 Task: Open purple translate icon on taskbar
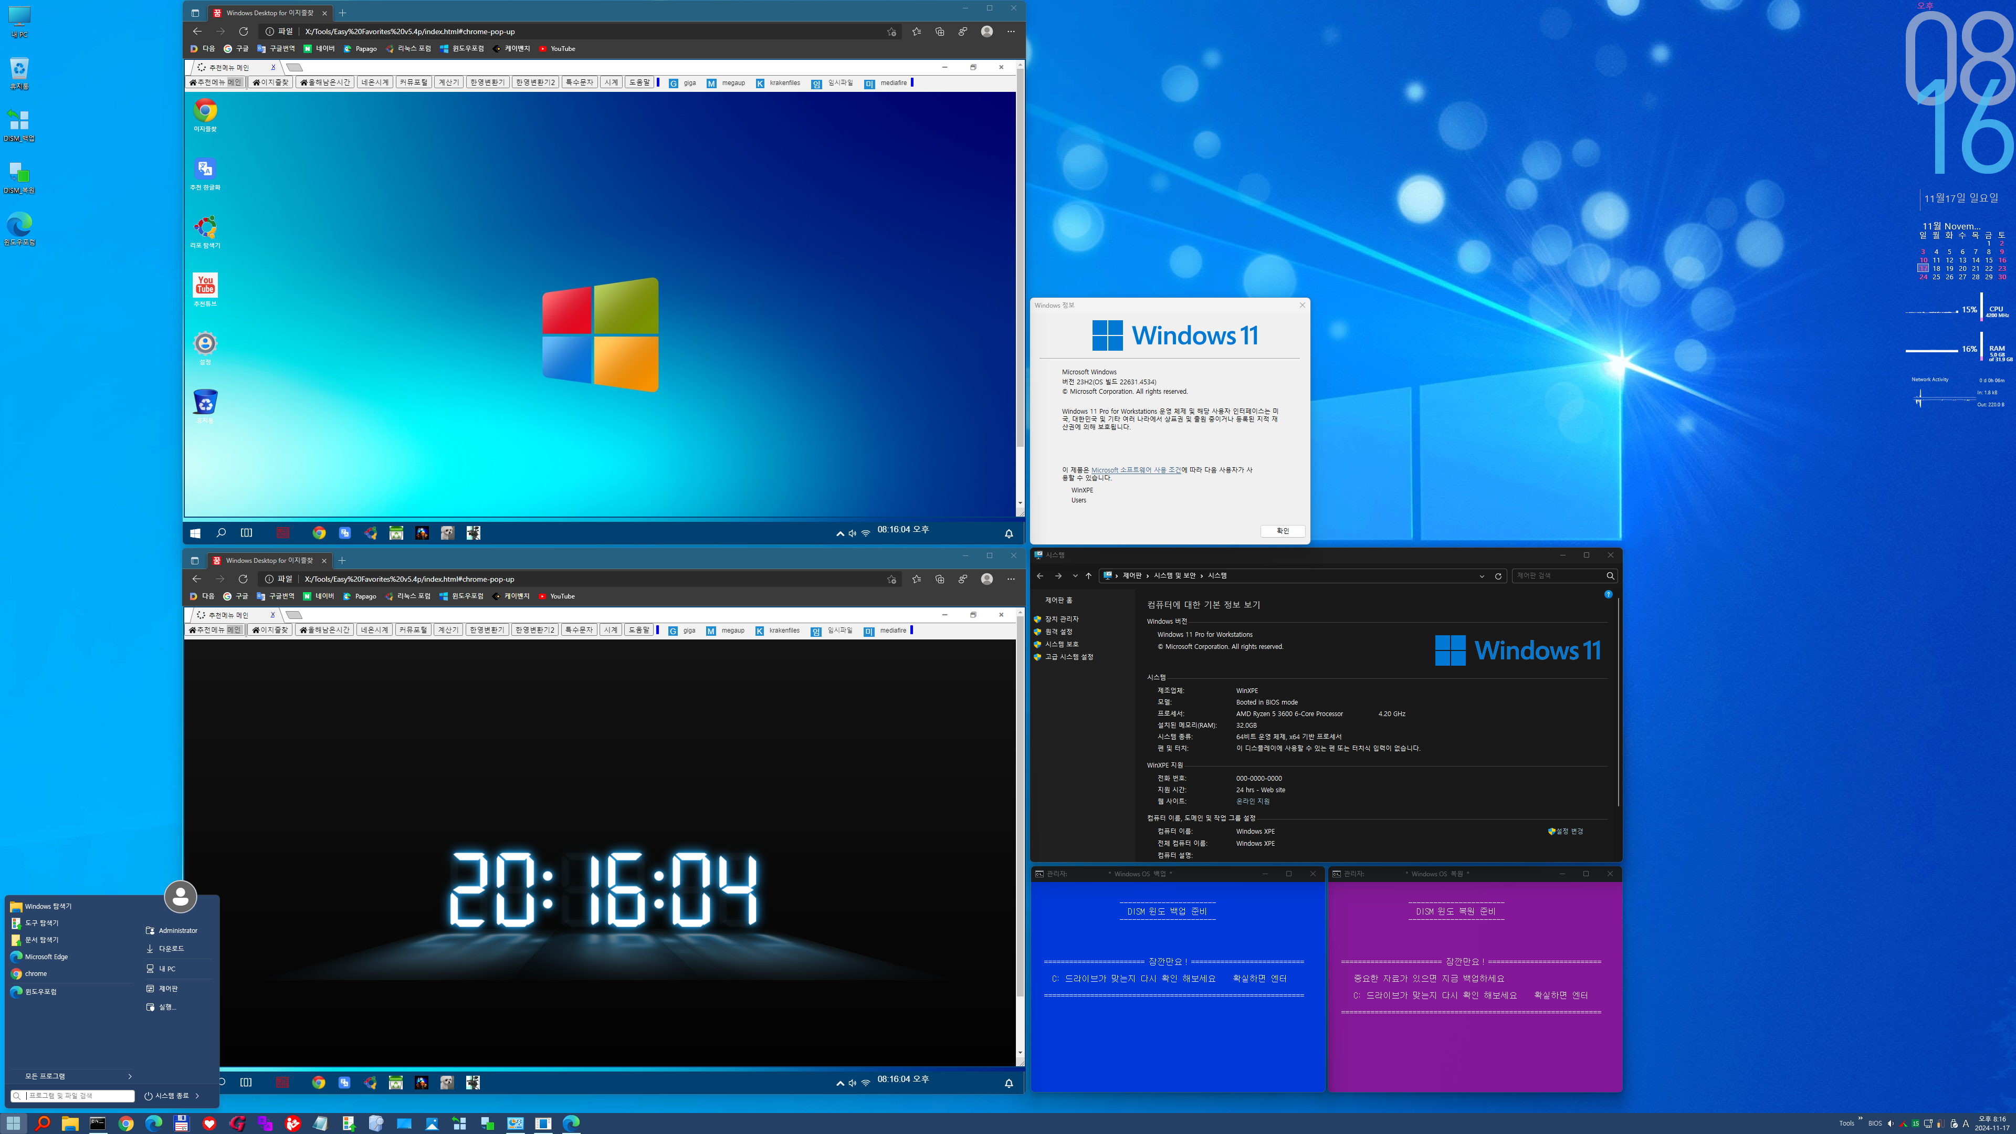click(x=265, y=1123)
